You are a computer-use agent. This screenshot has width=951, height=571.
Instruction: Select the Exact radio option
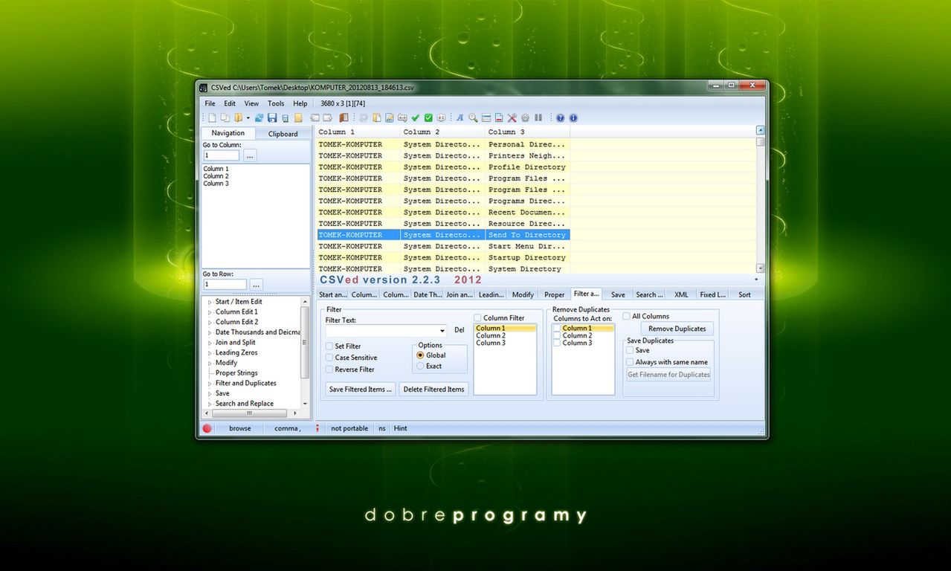click(x=420, y=366)
